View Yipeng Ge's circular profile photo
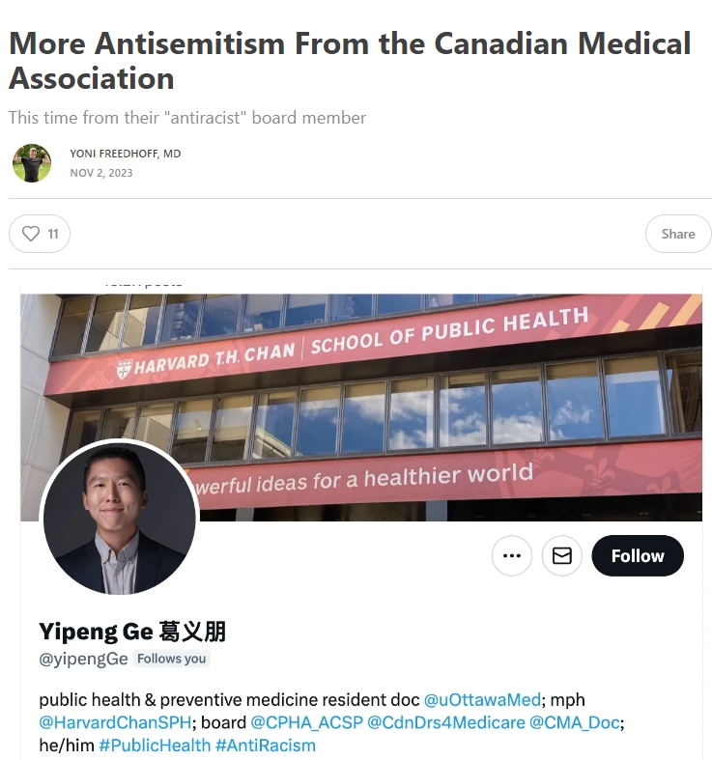The height and width of the screenshot is (760, 712). click(x=120, y=517)
